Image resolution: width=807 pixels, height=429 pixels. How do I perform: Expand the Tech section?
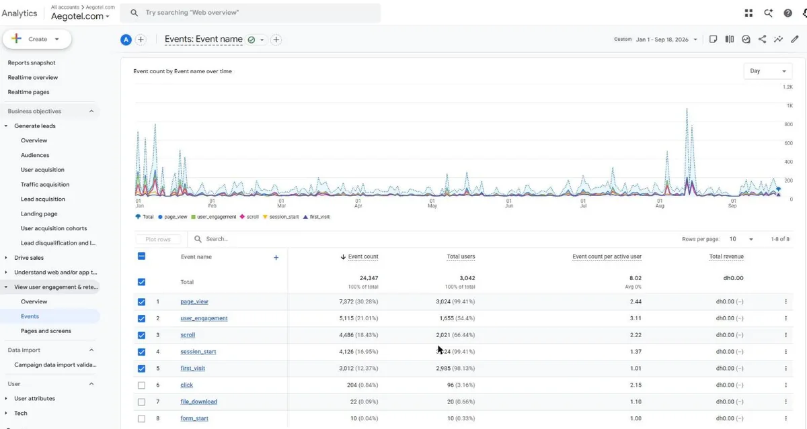coord(7,414)
